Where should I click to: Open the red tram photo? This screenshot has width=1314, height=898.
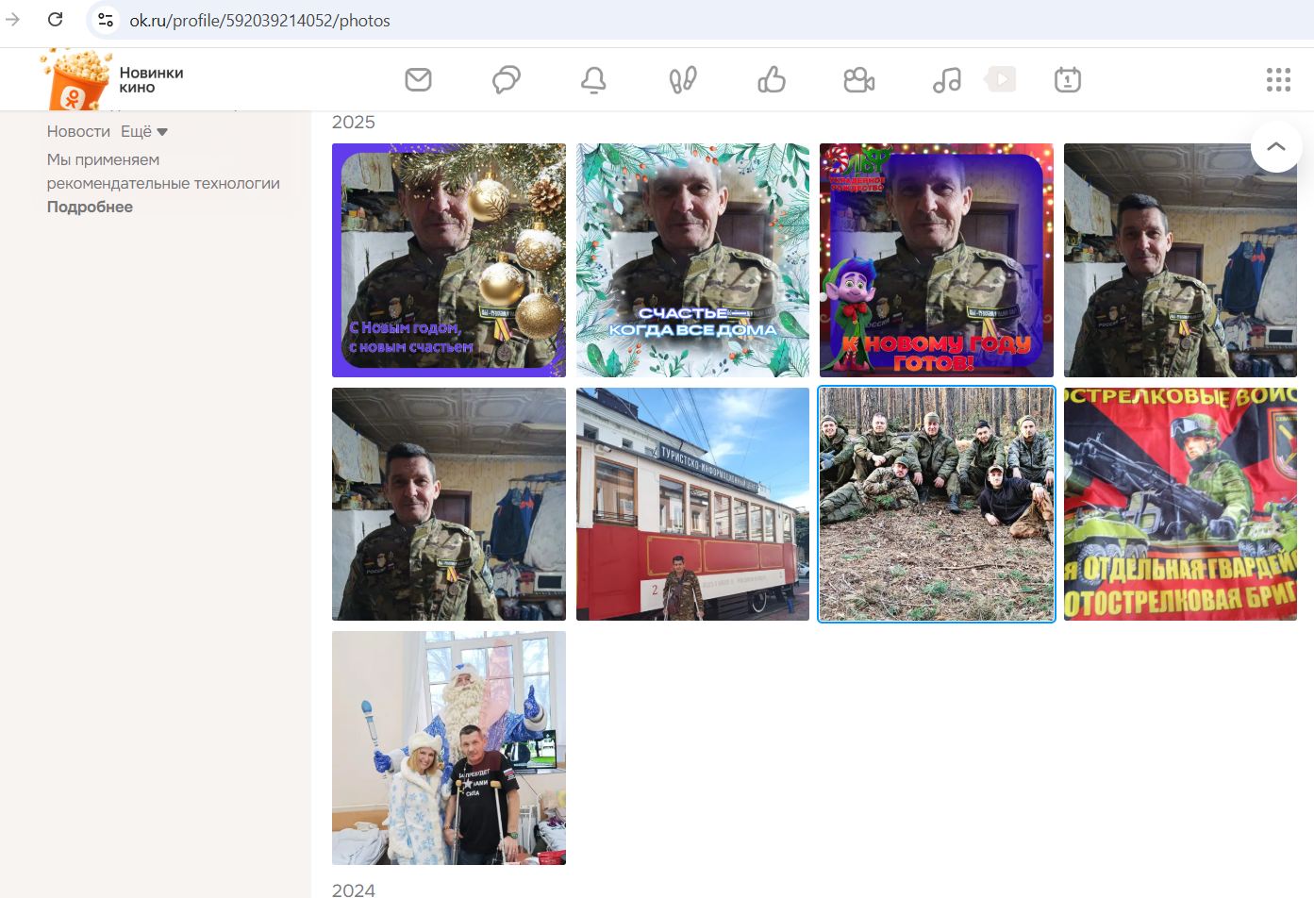tap(692, 505)
